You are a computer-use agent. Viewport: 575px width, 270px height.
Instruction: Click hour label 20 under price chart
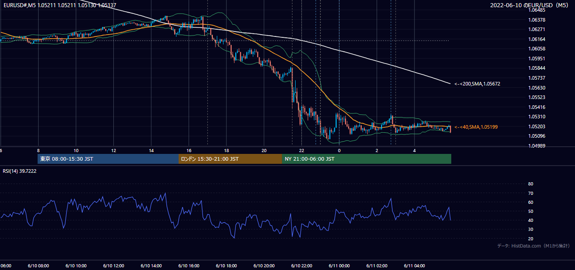pos(264,150)
